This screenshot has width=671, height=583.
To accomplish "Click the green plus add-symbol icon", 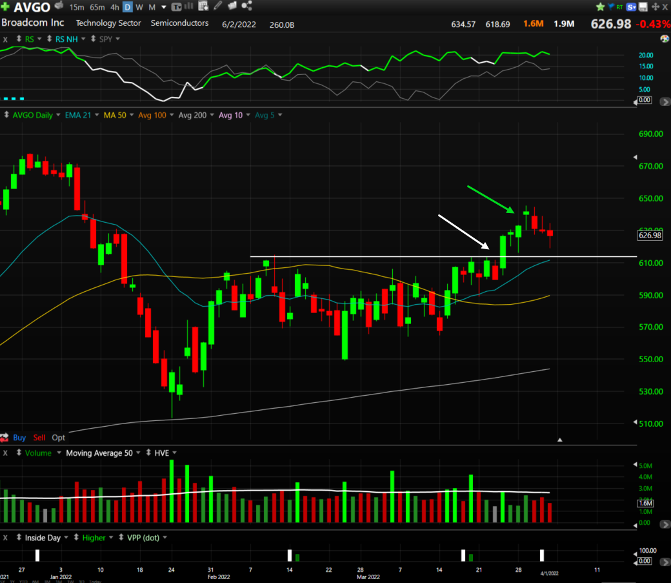I will tap(5, 7).
